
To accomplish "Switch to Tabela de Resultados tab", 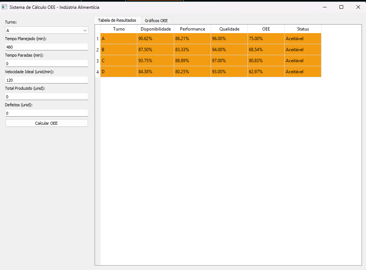I will tap(117, 20).
